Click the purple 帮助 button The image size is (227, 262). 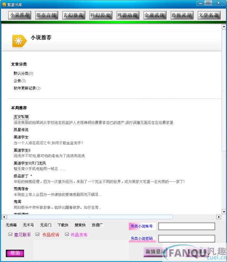click(15, 253)
